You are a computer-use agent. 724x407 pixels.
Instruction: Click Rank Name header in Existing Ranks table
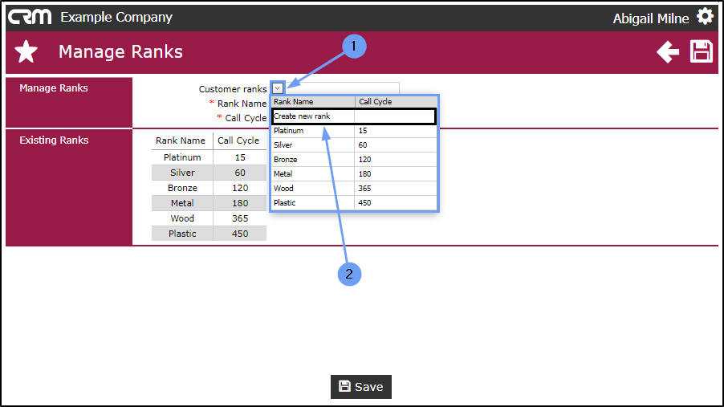click(180, 140)
